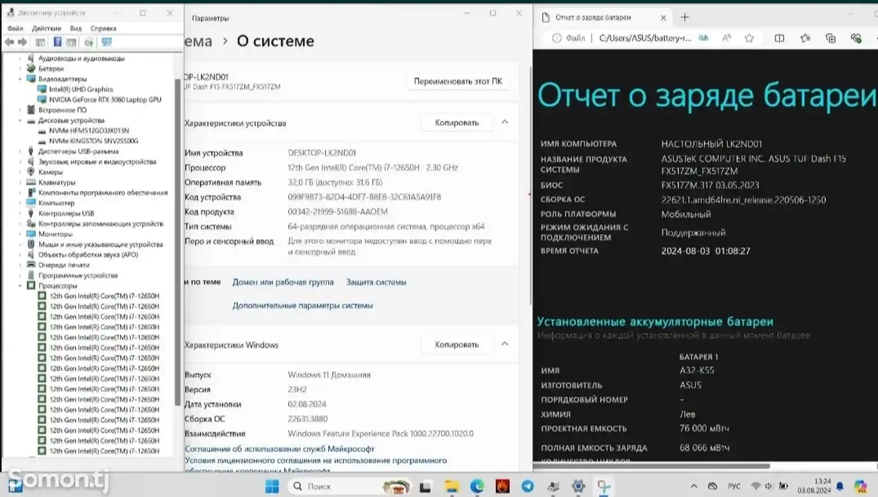
Task: Select Intel(R) UHD Graphics device
Action: [x=81, y=89]
